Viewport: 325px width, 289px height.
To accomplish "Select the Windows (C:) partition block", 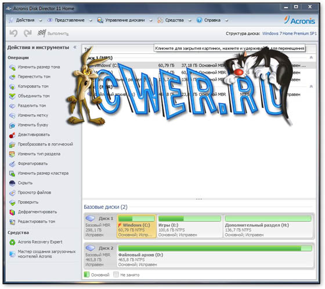I will point(136,226).
